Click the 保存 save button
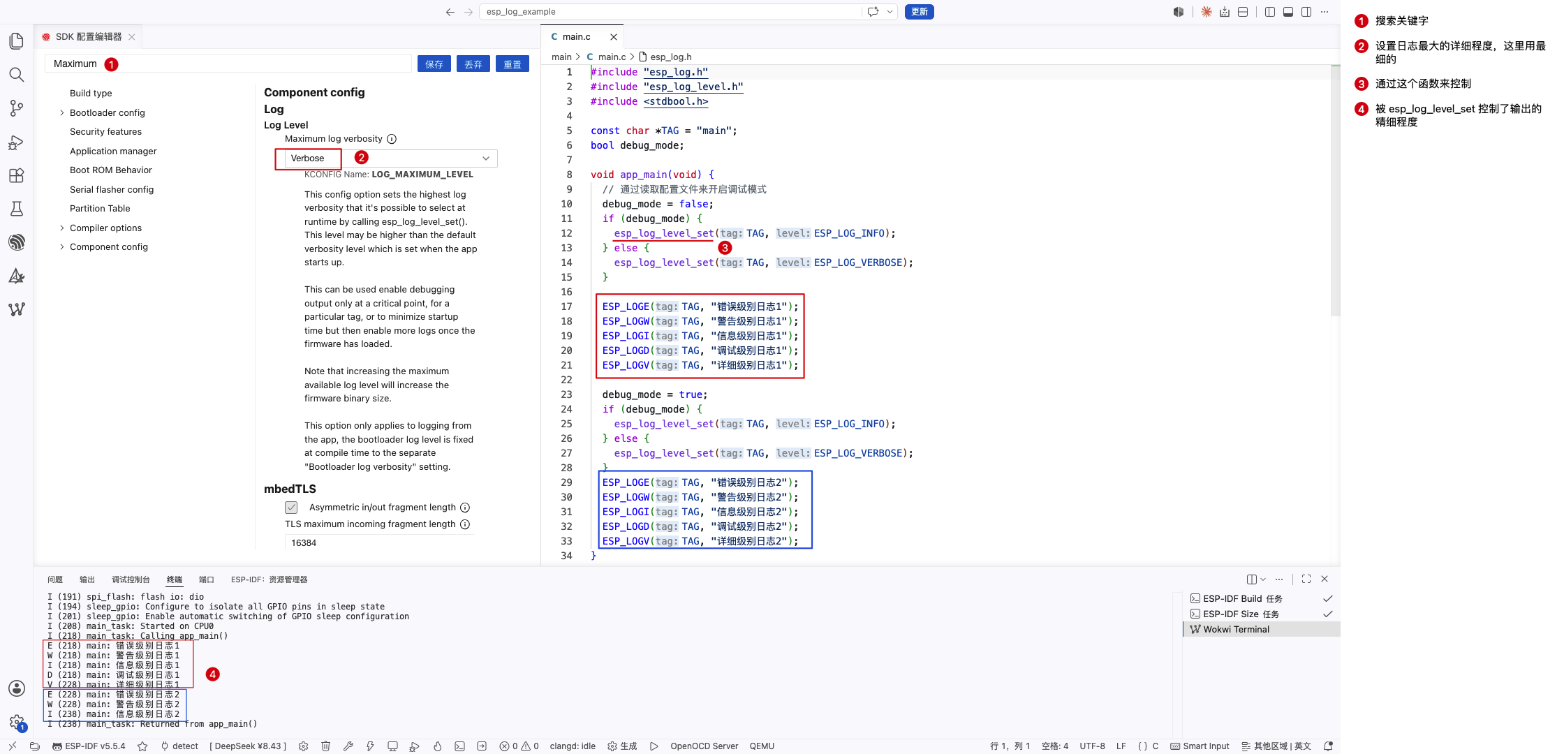The width and height of the screenshot is (1564, 754). pos(434,64)
